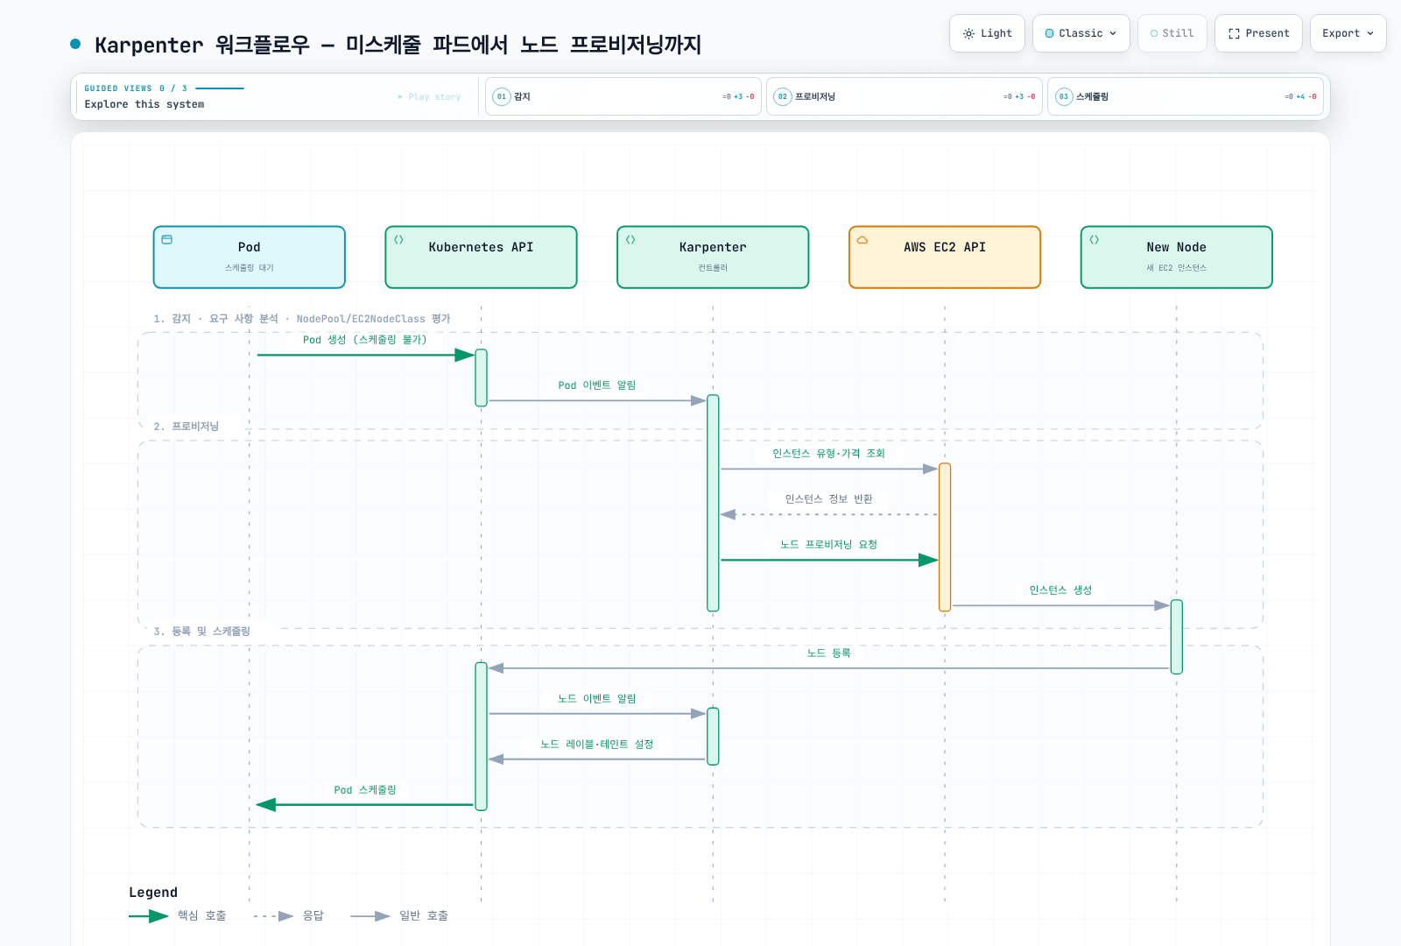This screenshot has width=1401, height=946.
Task: Select the Karpenter controller box
Action: pos(713,257)
